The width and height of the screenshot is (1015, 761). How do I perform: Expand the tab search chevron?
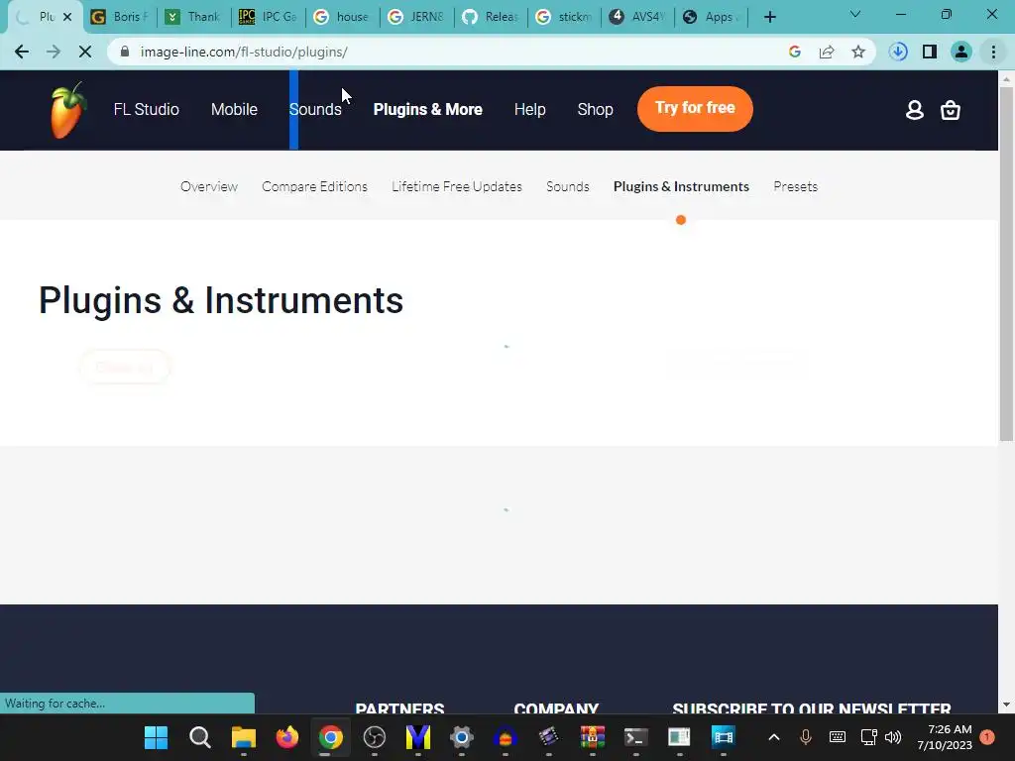(x=855, y=14)
